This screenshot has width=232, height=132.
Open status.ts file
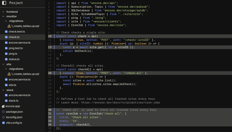14,59
